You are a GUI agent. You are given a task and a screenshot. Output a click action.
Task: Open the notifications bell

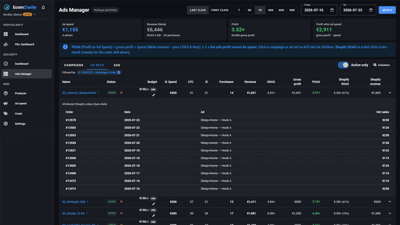click(x=43, y=7)
